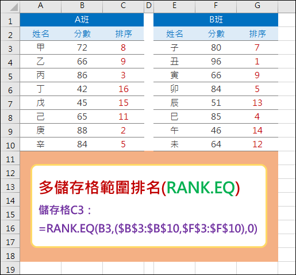Select score cell 96
Viewport: 296px width, 275px height.
[216, 62]
